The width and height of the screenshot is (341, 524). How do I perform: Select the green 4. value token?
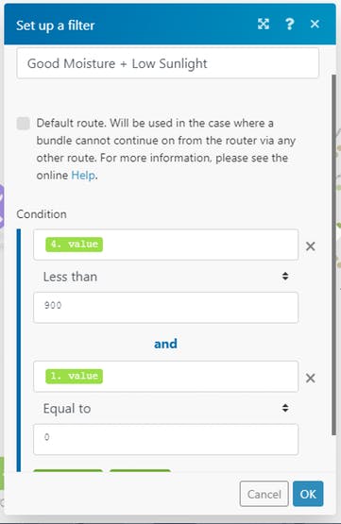(75, 245)
